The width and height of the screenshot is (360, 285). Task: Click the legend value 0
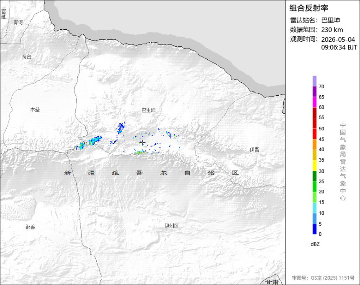(320, 234)
